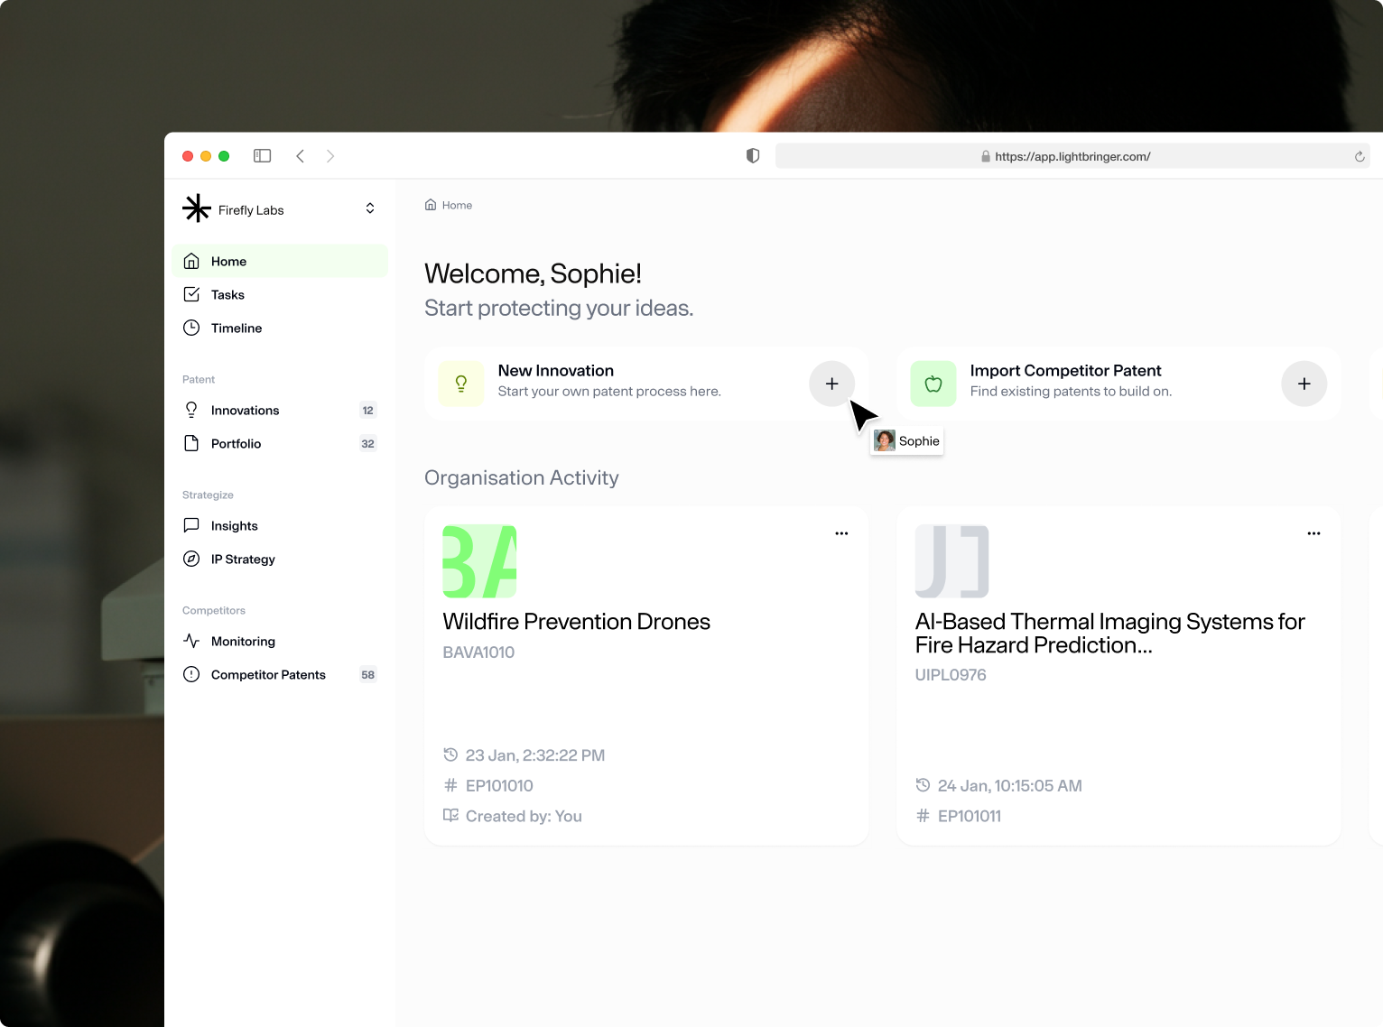Open AI-Based Thermal Imaging Systems title
This screenshot has width=1383, height=1027.
coord(1109,634)
